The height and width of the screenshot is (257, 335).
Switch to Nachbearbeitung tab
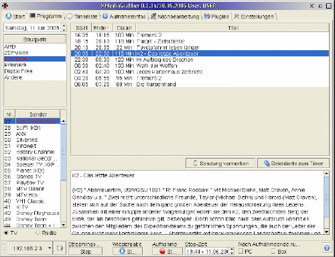click(x=175, y=17)
